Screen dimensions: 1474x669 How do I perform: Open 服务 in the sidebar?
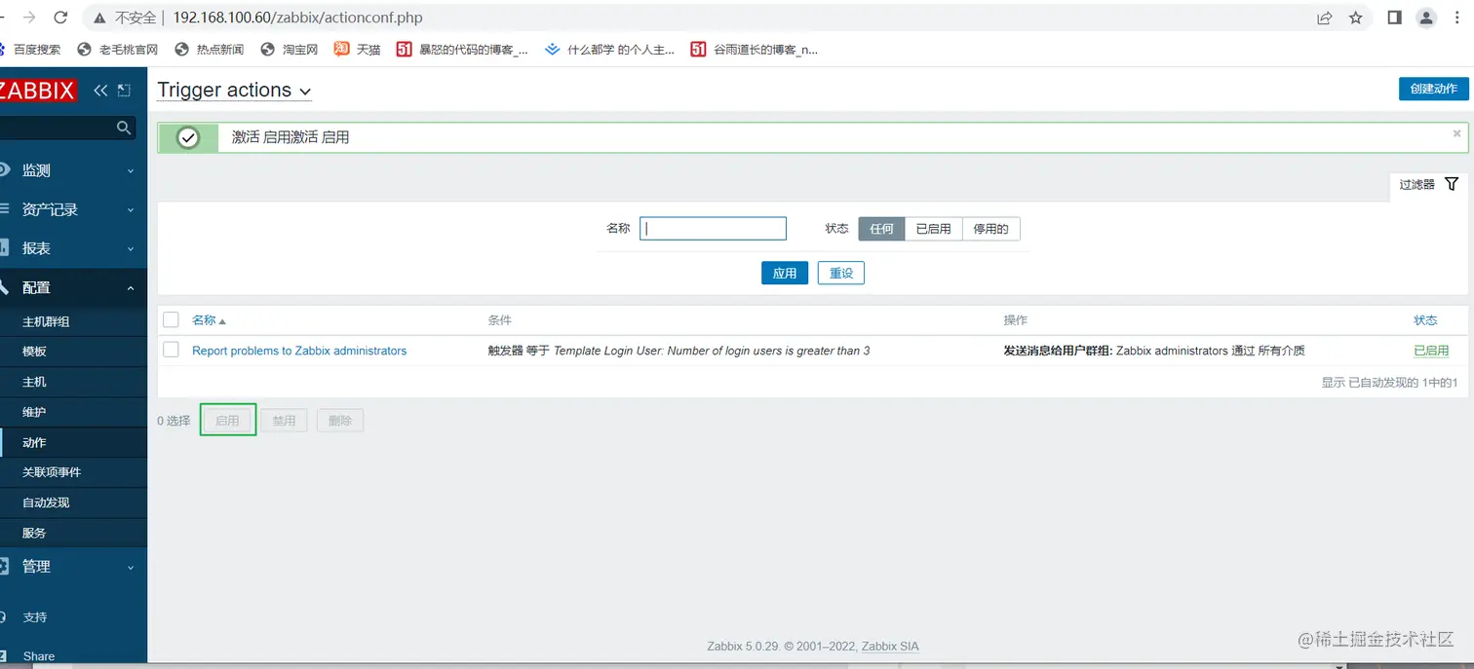coord(73,533)
